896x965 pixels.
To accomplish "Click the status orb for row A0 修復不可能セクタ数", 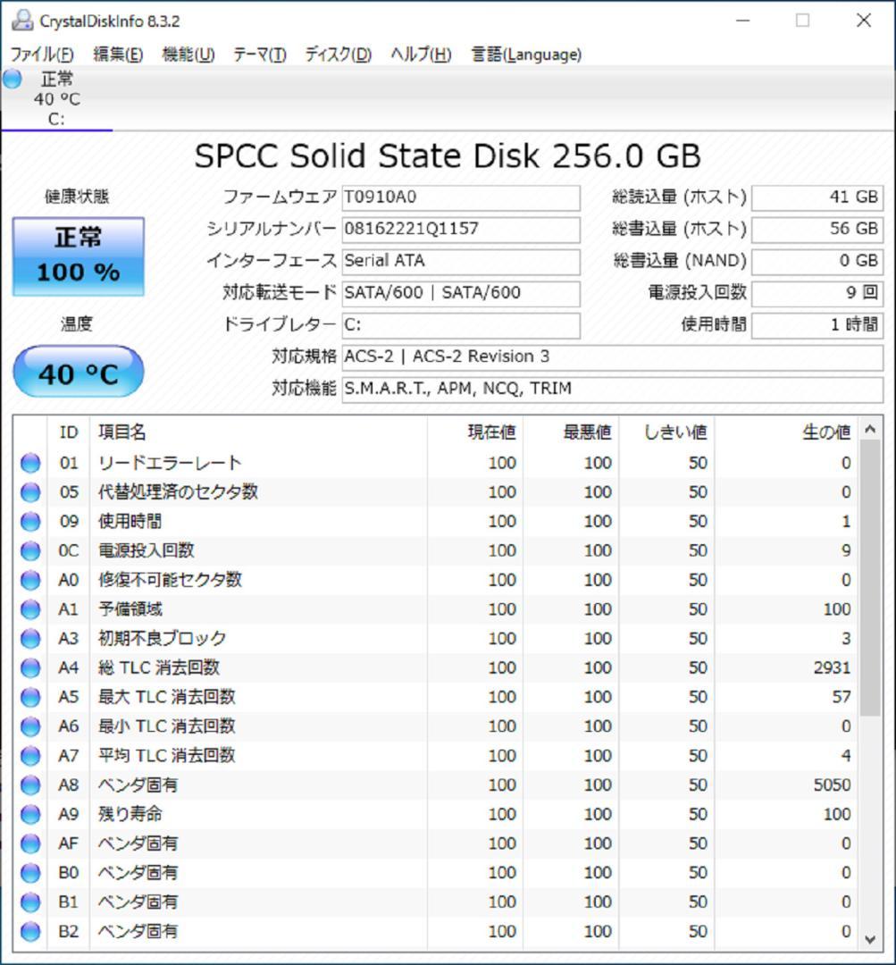I will pyautogui.click(x=30, y=580).
